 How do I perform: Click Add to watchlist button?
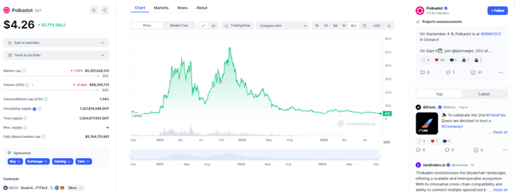(56, 43)
